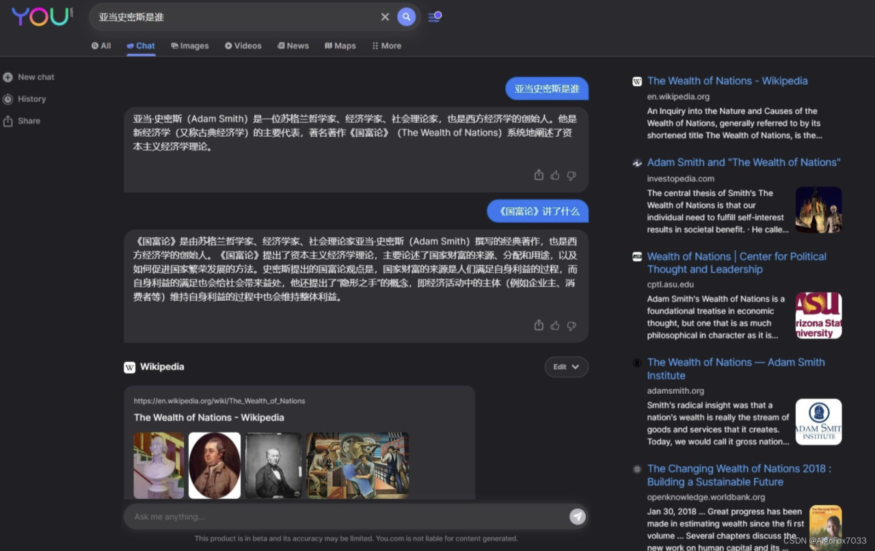This screenshot has height=551, width=875.
Task: Click the Wikipedia favicon beside first result
Action: click(637, 81)
